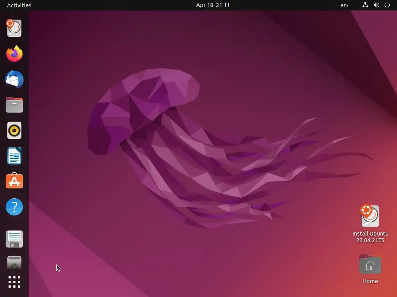Open the Help application
Viewport: 397px width, 297px height.
[14, 207]
